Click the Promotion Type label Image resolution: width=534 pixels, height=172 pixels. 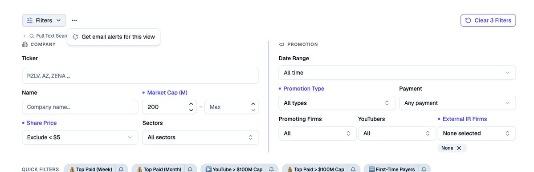tap(304, 89)
